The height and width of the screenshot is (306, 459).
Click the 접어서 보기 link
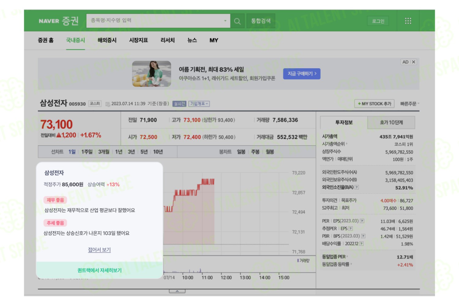pyautogui.click(x=99, y=250)
